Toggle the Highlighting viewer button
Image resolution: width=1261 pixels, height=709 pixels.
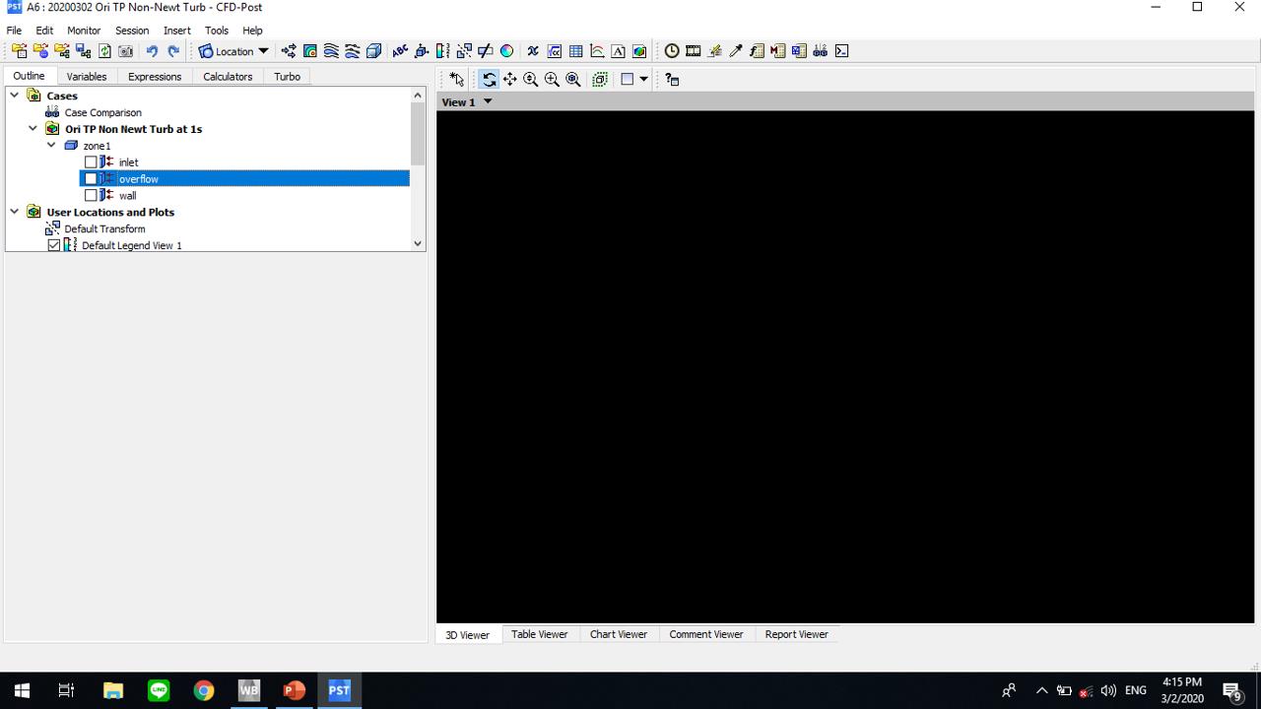[600, 80]
